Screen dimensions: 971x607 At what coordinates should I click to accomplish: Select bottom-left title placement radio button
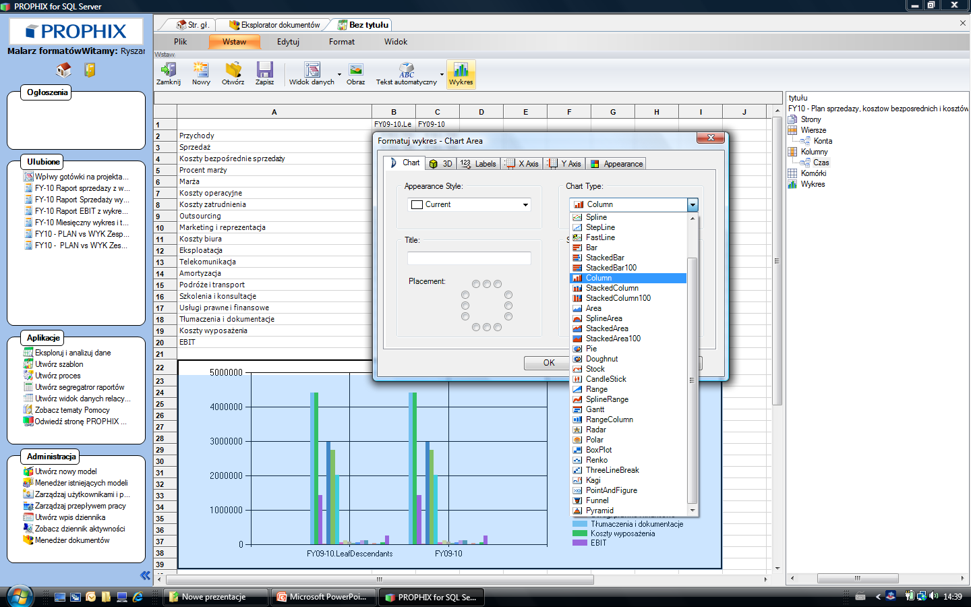point(476,327)
